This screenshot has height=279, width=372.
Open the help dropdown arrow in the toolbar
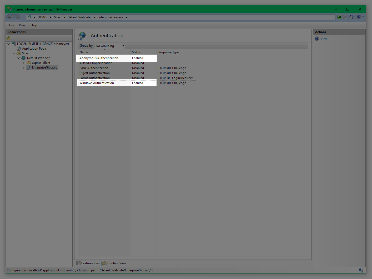click(x=363, y=17)
